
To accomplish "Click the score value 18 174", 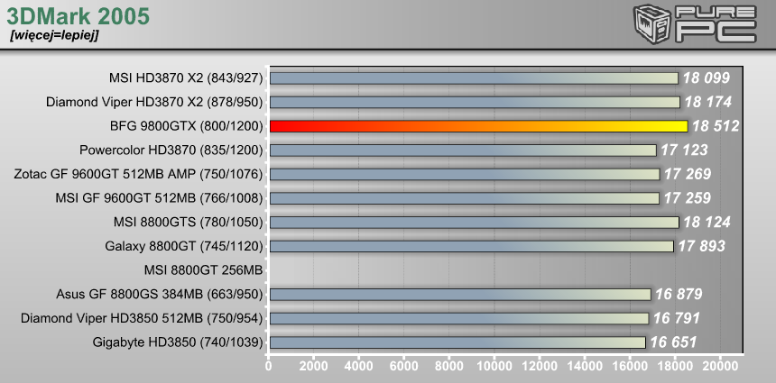I will click(708, 103).
